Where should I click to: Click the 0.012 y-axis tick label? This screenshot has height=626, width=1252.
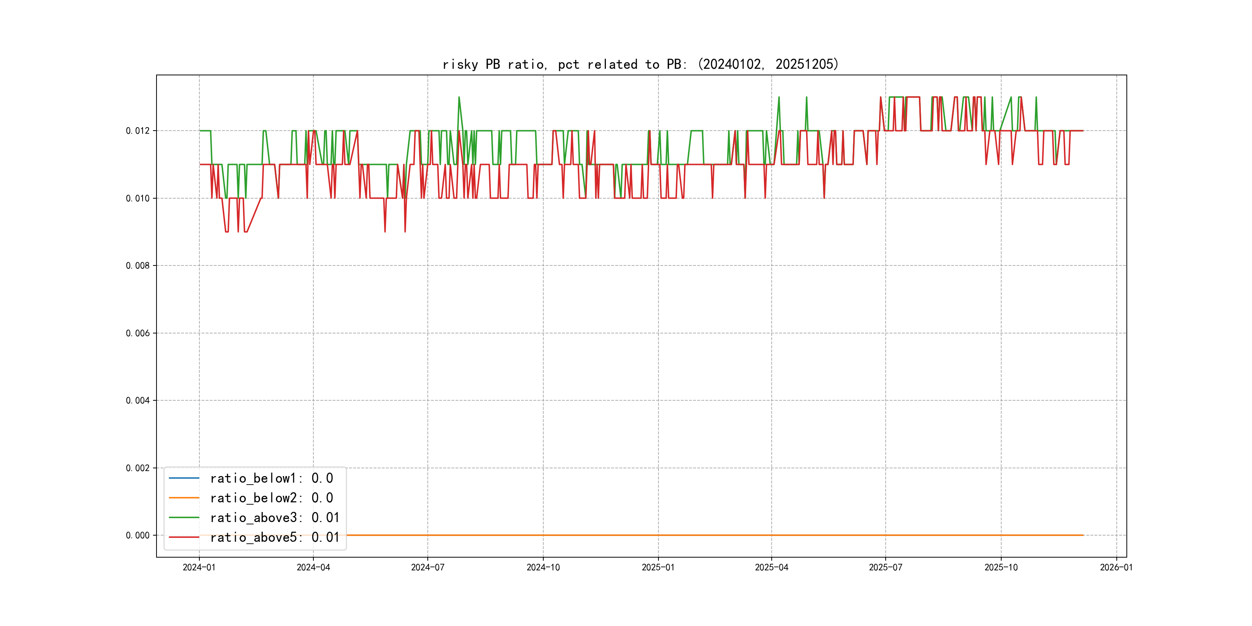coord(138,131)
